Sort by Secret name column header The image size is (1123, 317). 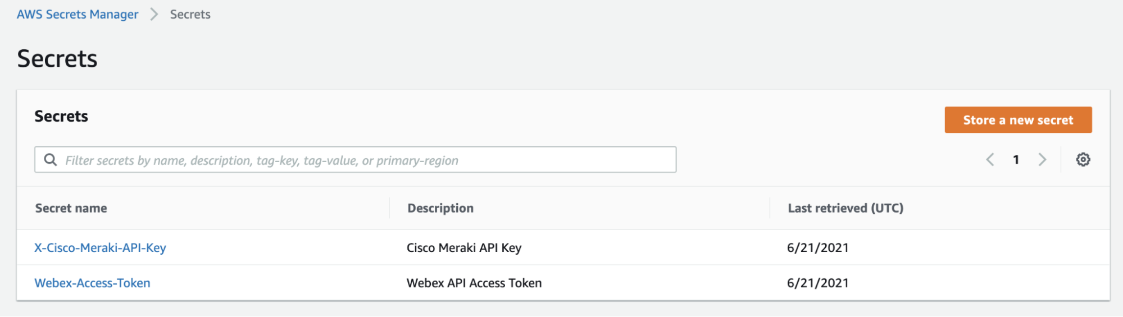click(x=71, y=208)
